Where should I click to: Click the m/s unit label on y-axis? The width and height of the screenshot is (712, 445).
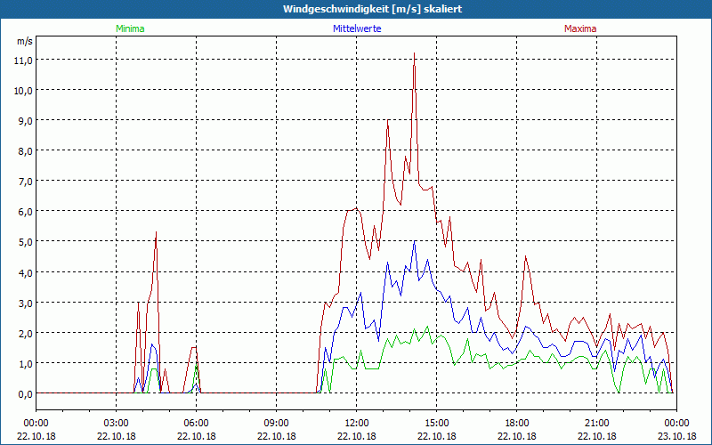pos(23,41)
